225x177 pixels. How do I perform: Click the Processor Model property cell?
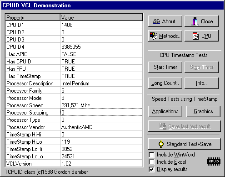coord(33,98)
